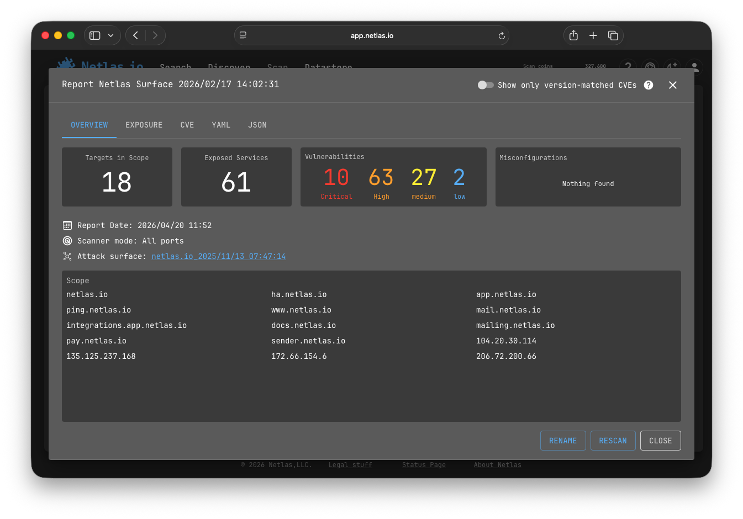
Task: Click the help icon beside version-matched CVEs
Action: [x=649, y=85]
